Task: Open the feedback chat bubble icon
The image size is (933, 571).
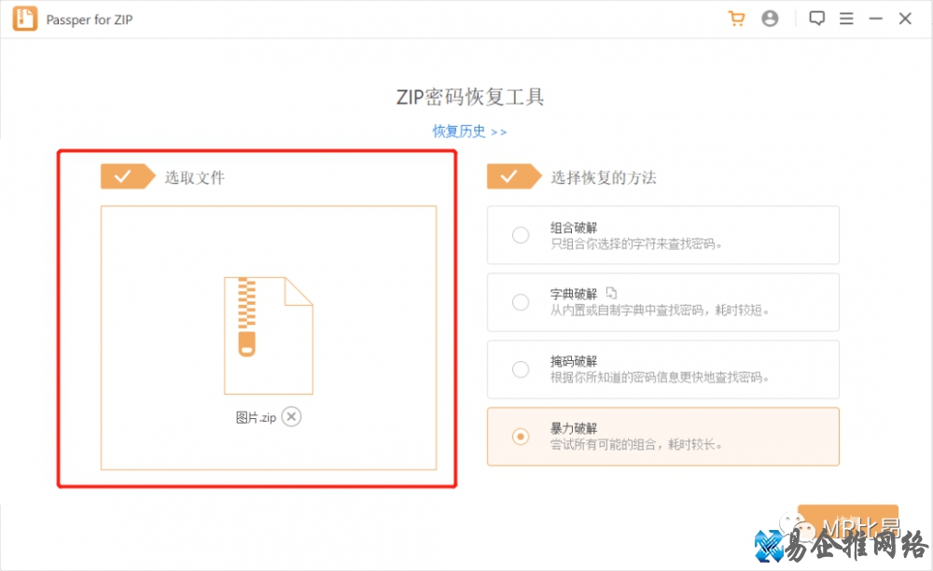Action: pos(816,19)
